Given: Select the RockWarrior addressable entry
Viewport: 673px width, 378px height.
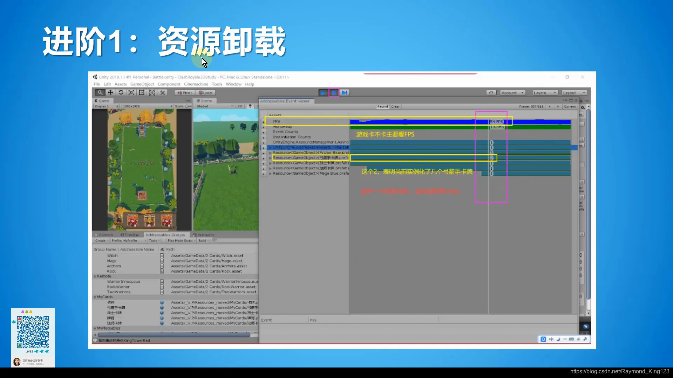Looking at the screenshot, I should click(x=118, y=287).
